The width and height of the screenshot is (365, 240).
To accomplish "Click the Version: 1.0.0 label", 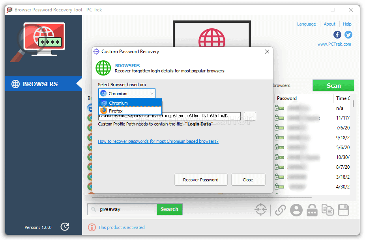I will point(38,228).
